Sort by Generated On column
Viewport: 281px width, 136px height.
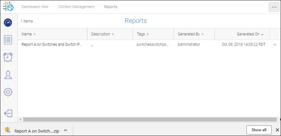[x=248, y=34]
